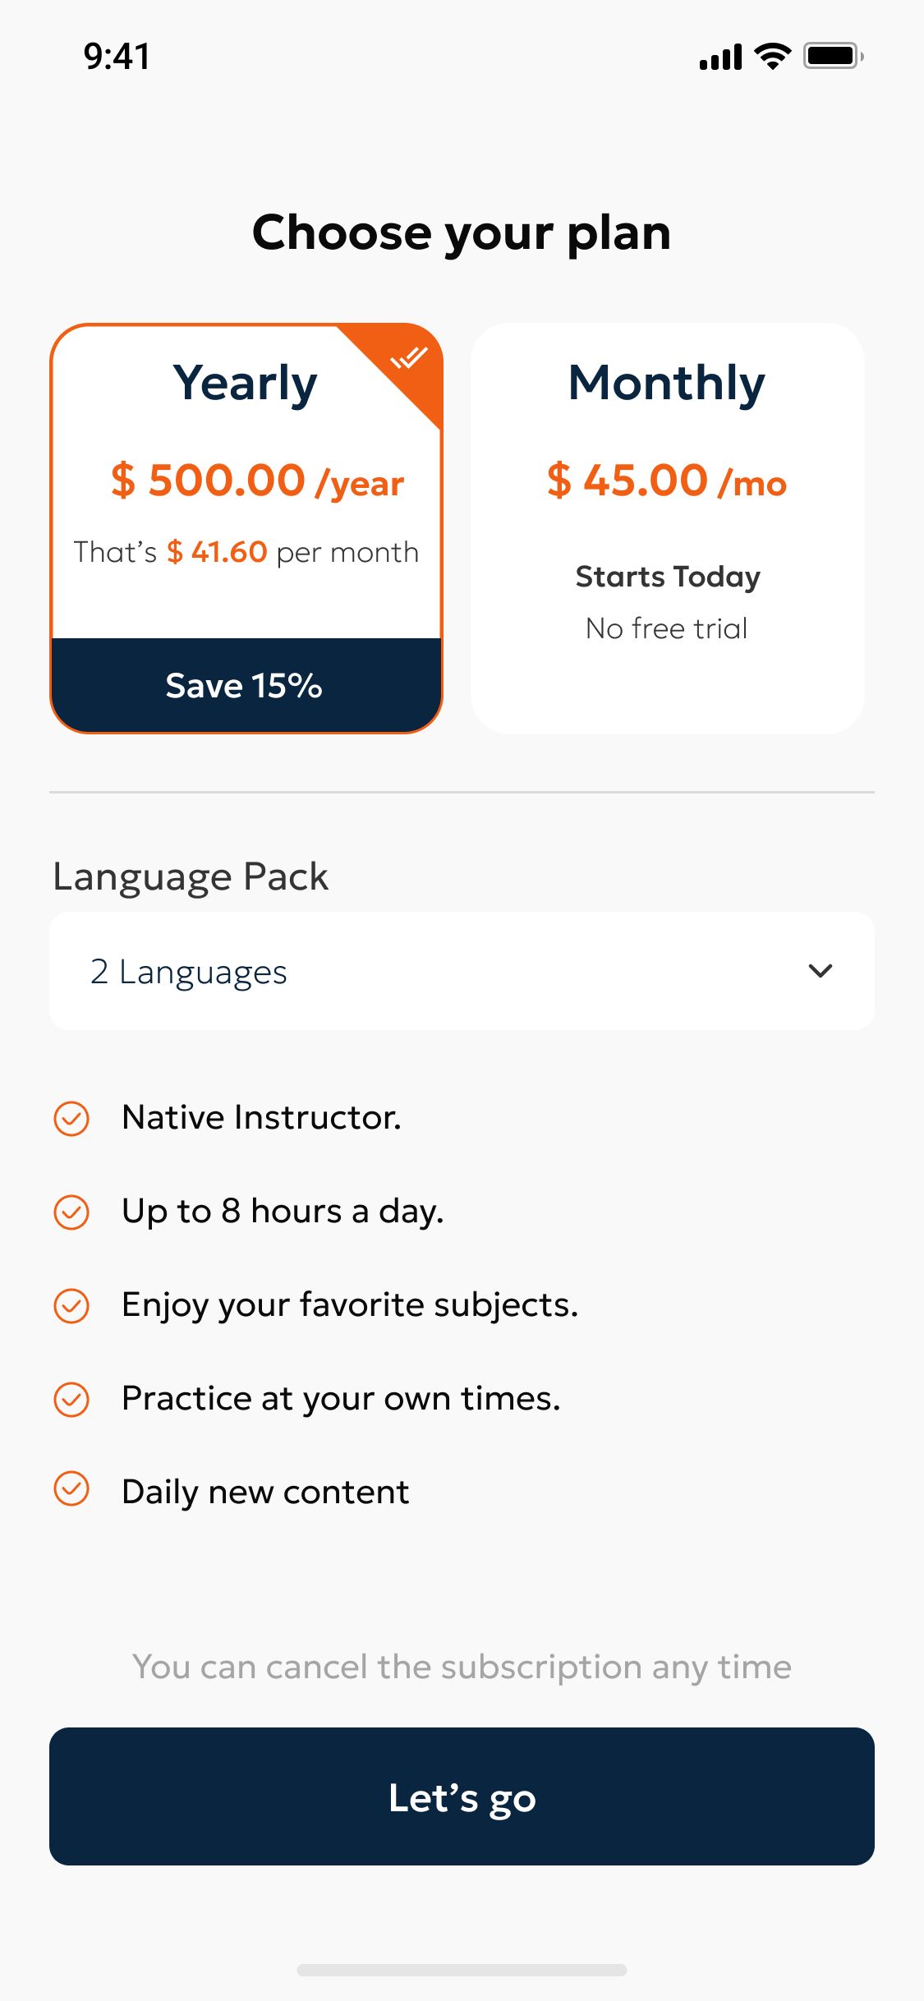
Task: Select the Monthly plan card
Action: pos(667,527)
